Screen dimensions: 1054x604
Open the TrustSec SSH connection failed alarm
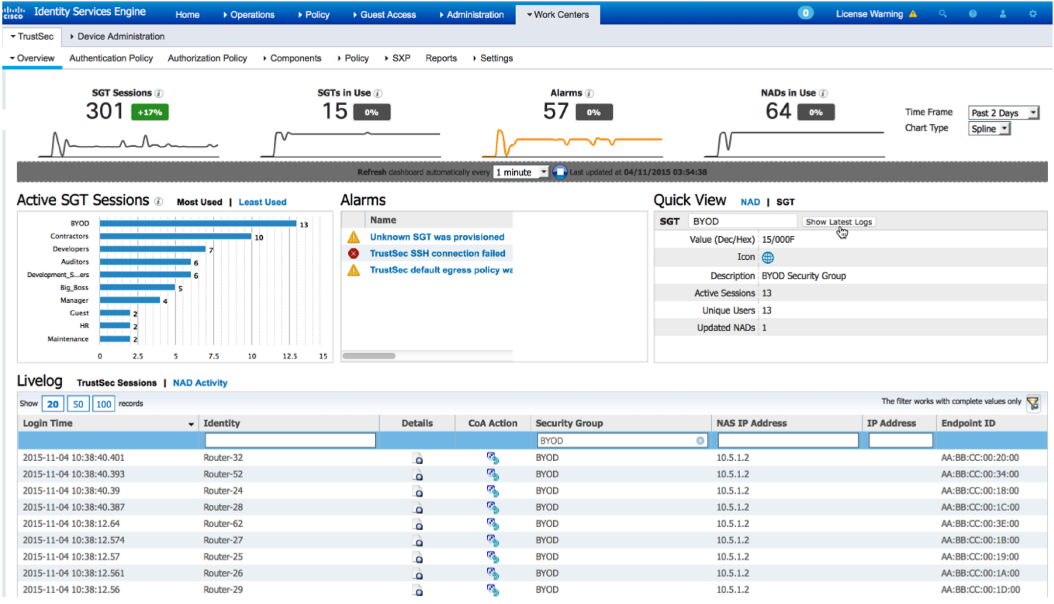(437, 253)
